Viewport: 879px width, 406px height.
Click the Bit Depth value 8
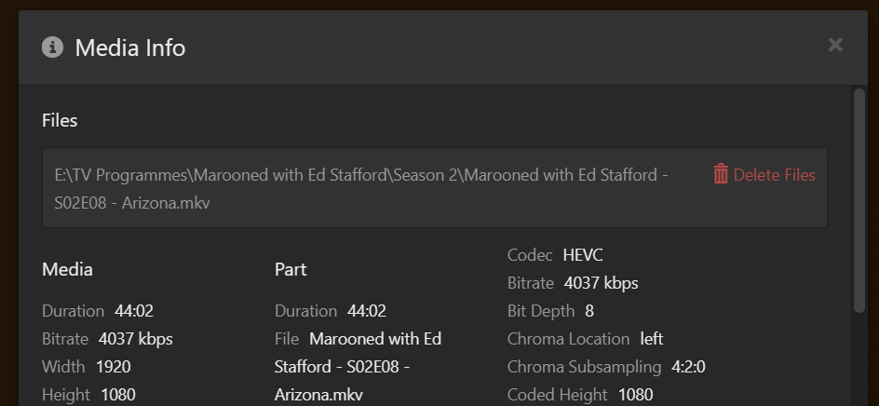[589, 311]
